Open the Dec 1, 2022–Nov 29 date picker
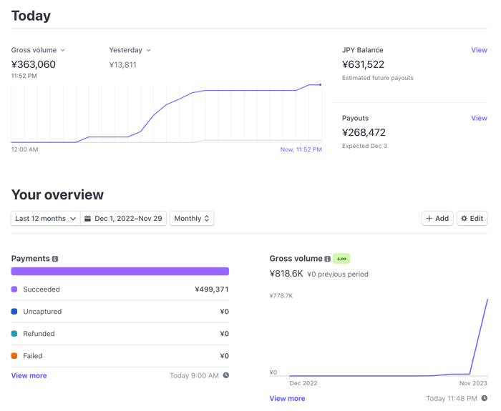This screenshot has width=501, height=411. [x=123, y=219]
